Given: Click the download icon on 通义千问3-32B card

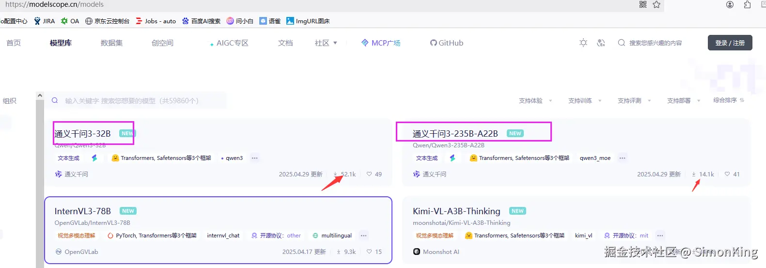Looking at the screenshot, I should [x=335, y=174].
